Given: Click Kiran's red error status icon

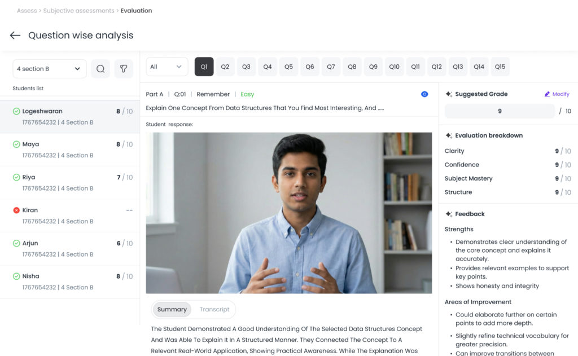Looking at the screenshot, I should click(16, 210).
